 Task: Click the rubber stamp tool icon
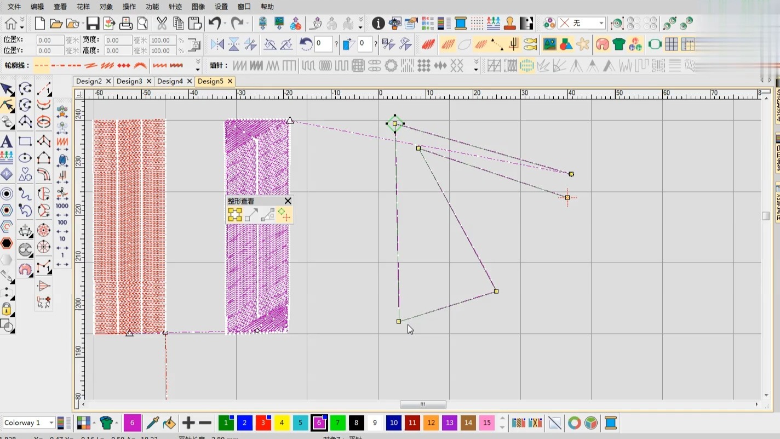(x=510, y=24)
